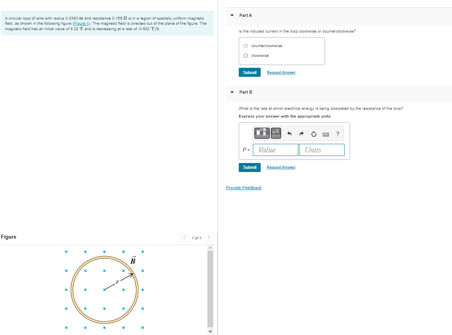
Task: Choose clockwise as the induced current direction
Action: click(x=245, y=55)
